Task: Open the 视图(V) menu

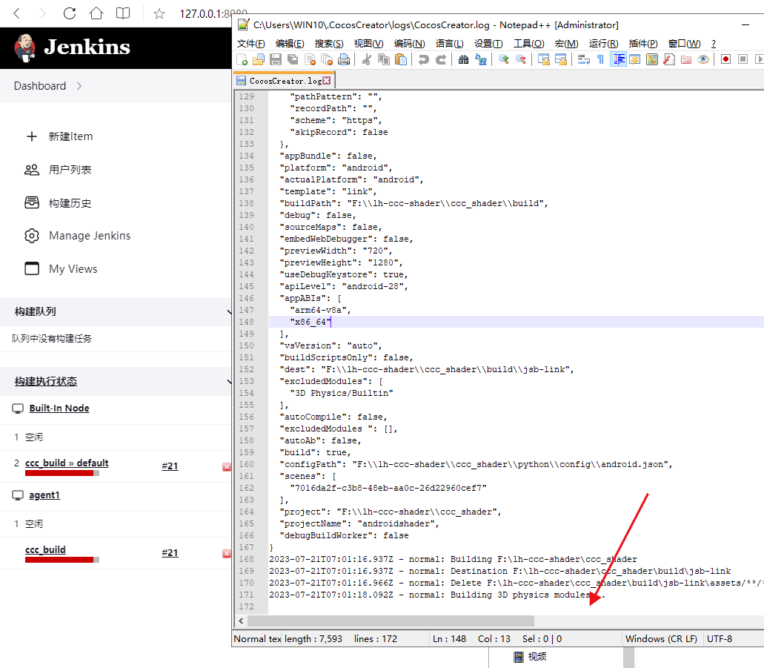Action: [368, 44]
